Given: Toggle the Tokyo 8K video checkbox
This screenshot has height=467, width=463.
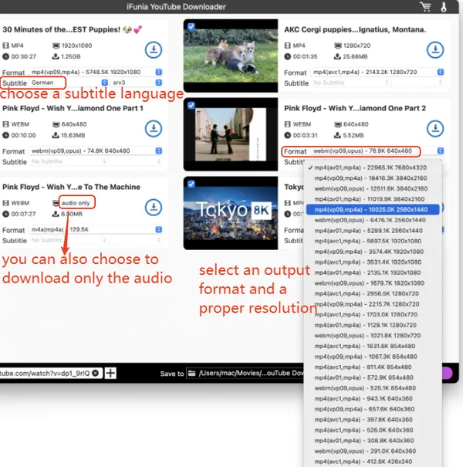Looking at the screenshot, I should (x=191, y=184).
